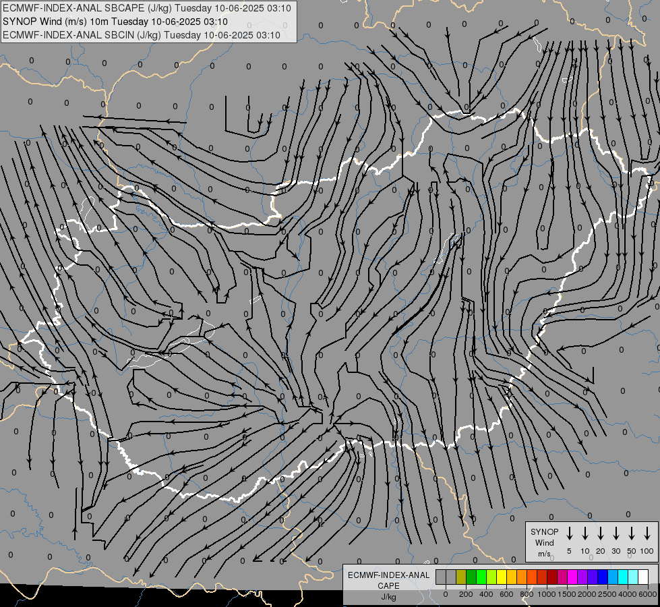660x607 pixels.
Task: Click 'CAPE' label in color legend
Action: coord(388,586)
